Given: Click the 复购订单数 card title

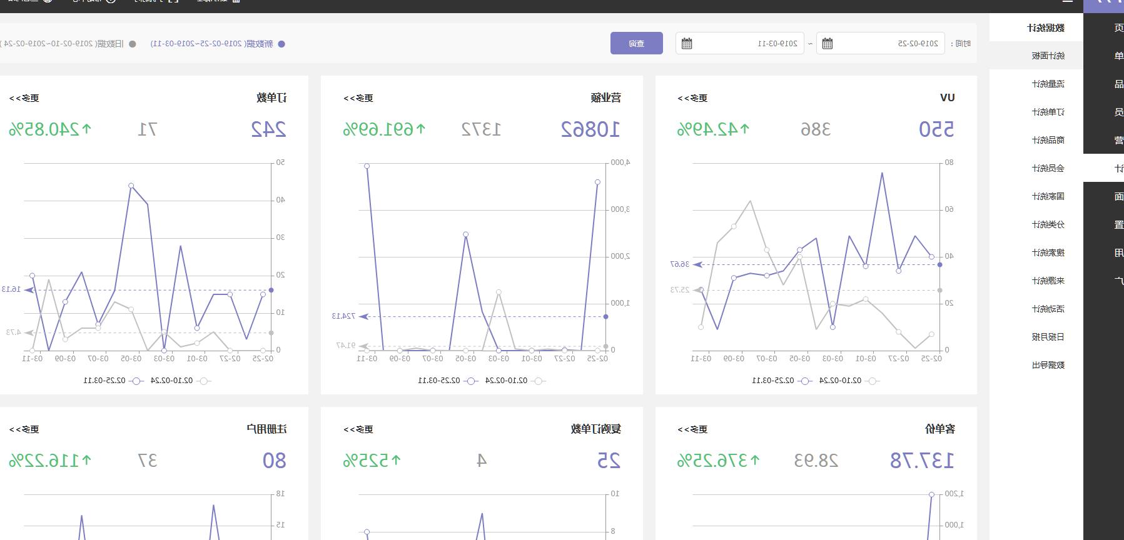Looking at the screenshot, I should click(596, 429).
